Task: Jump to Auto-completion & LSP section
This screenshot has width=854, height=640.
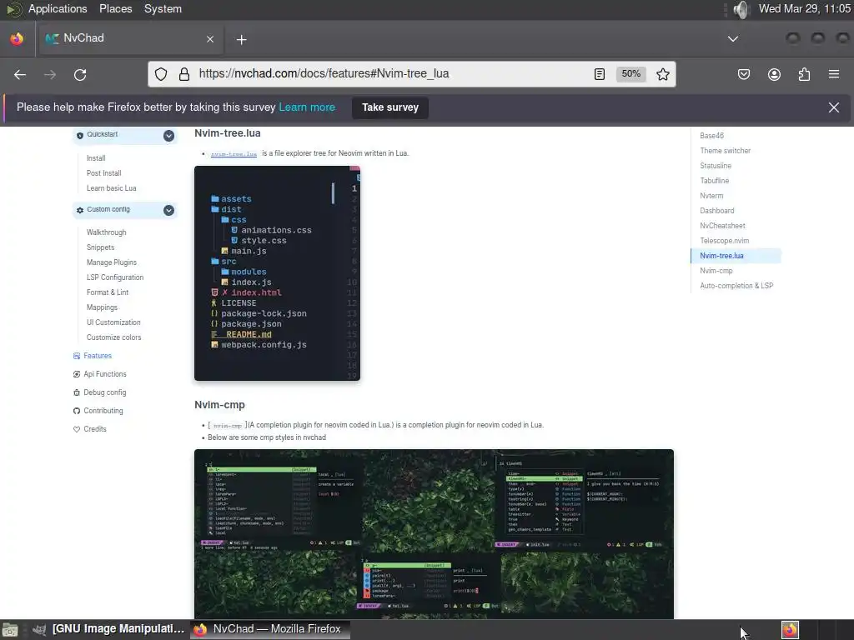Action: (736, 286)
